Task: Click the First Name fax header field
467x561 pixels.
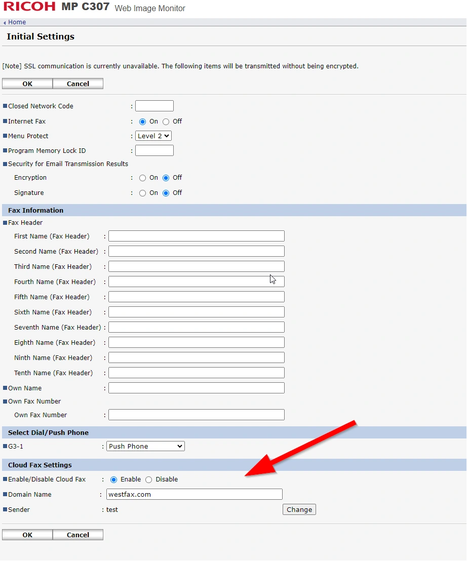Action: coord(196,236)
